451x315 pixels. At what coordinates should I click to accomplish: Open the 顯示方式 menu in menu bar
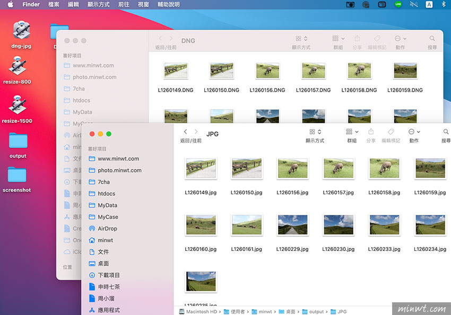click(99, 4)
